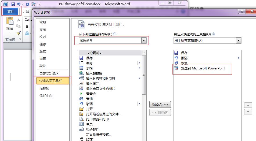Click move down arrow button

click(x=248, y=112)
